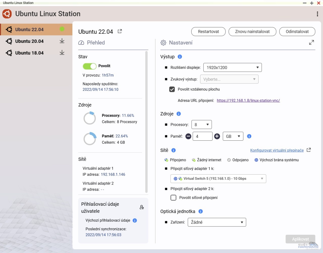
Task: Open the three-dot more options menu
Action: pyautogui.click(x=317, y=14)
